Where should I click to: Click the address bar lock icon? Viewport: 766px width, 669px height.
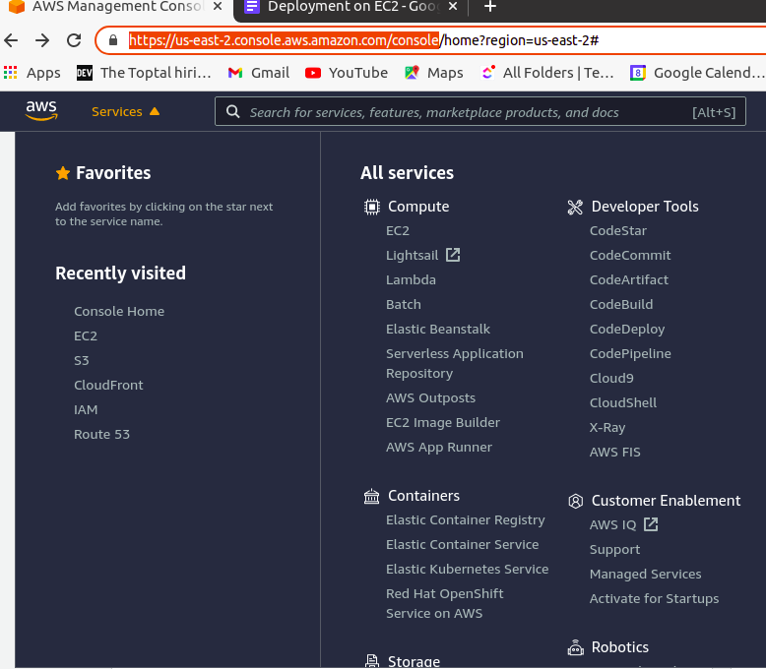click(x=113, y=40)
